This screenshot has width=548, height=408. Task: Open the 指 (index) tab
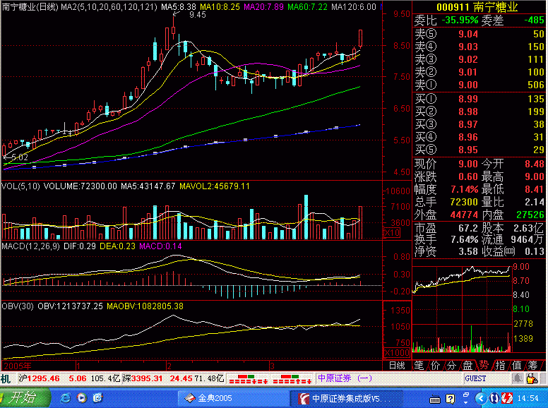click(x=500, y=365)
